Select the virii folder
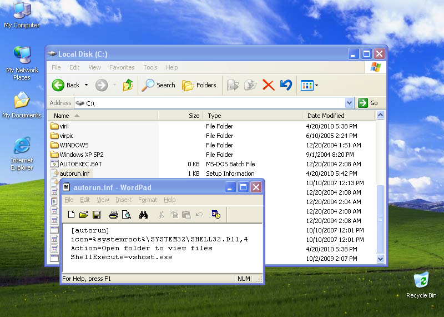This screenshot has height=317, width=444. point(59,126)
